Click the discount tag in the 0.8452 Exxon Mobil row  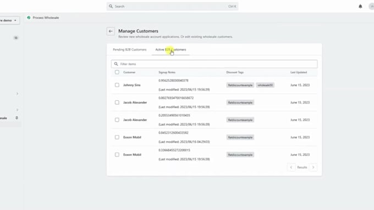click(x=240, y=137)
